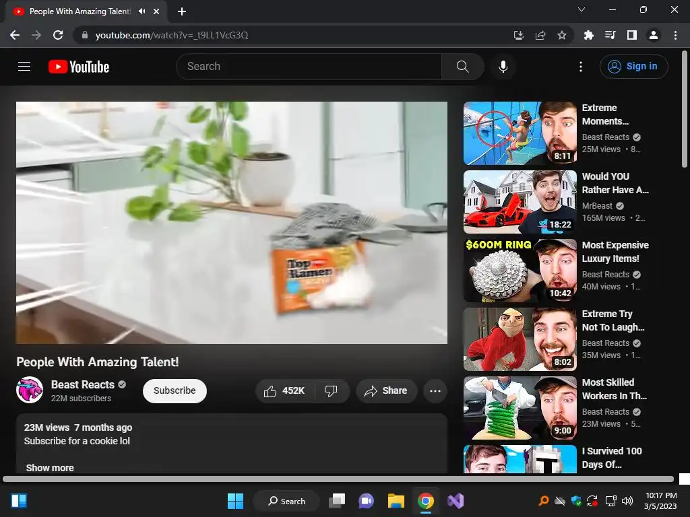
Task: Open Beast Reacts channel name link
Action: (83, 384)
